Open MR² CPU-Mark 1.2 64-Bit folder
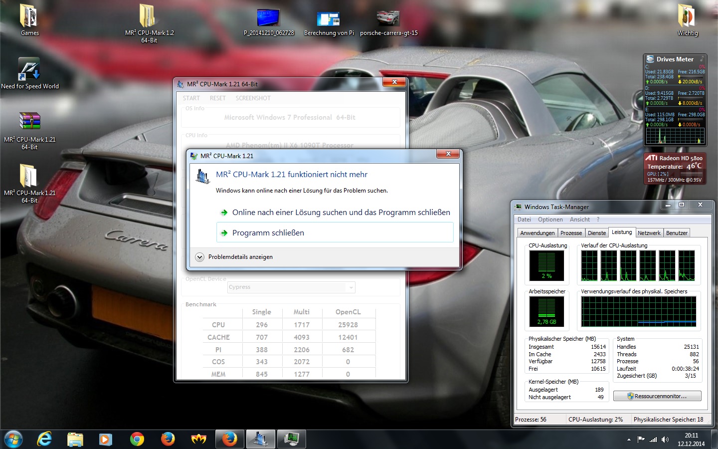The width and height of the screenshot is (718, 449). (149, 23)
